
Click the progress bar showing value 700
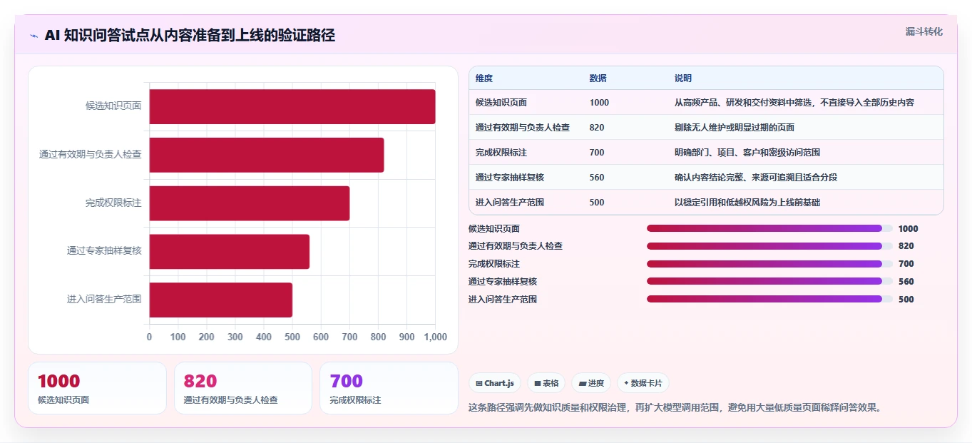[x=769, y=264]
